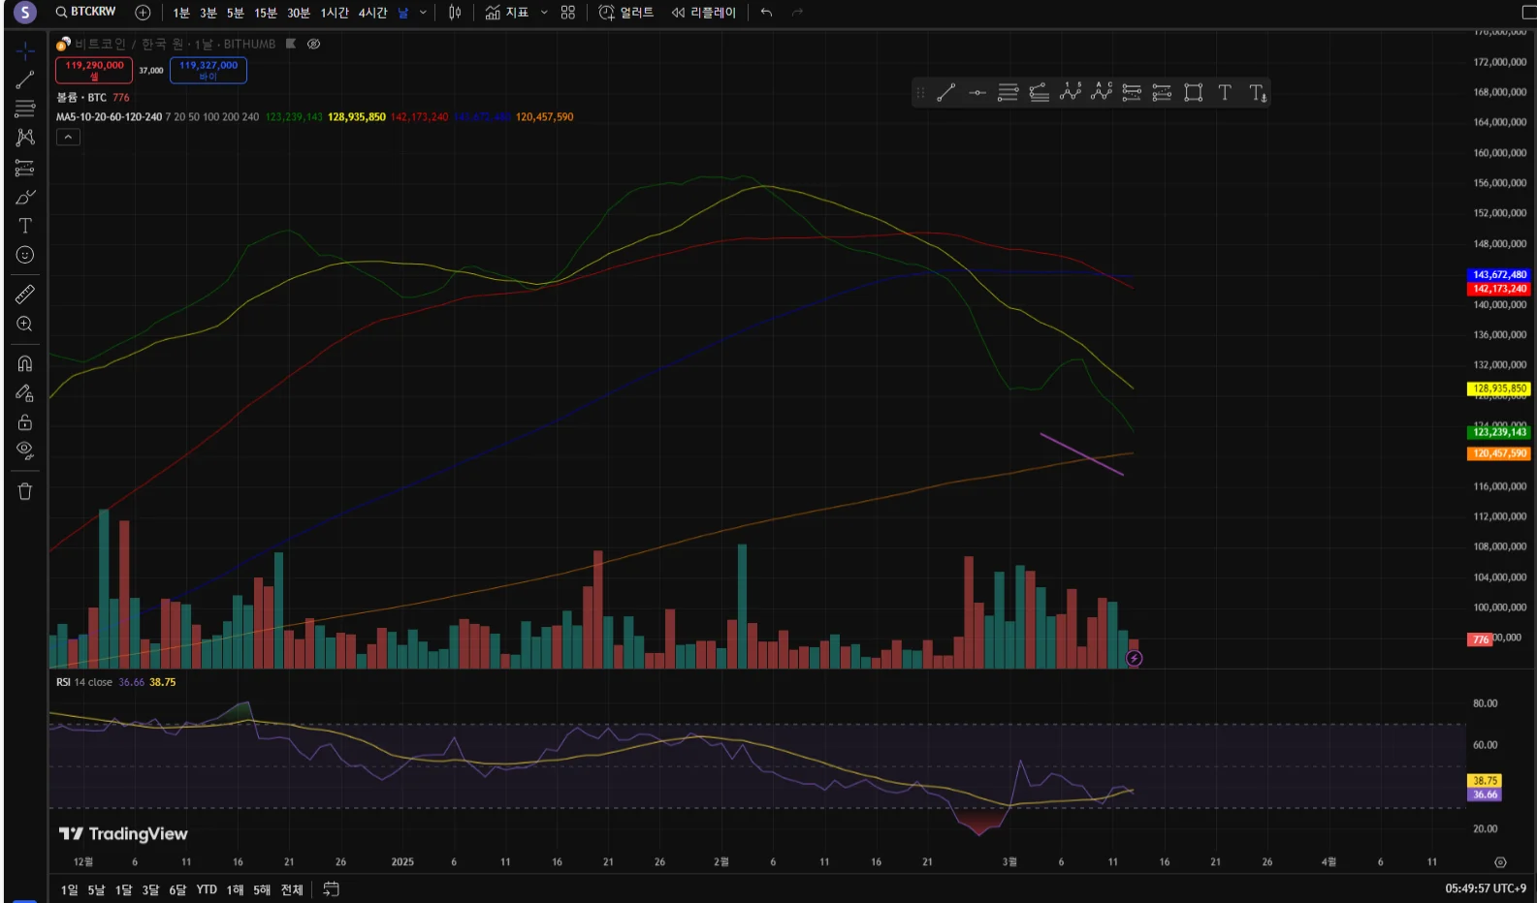
Task: Click the blue 119,327,000 buy button
Action: [208, 70]
